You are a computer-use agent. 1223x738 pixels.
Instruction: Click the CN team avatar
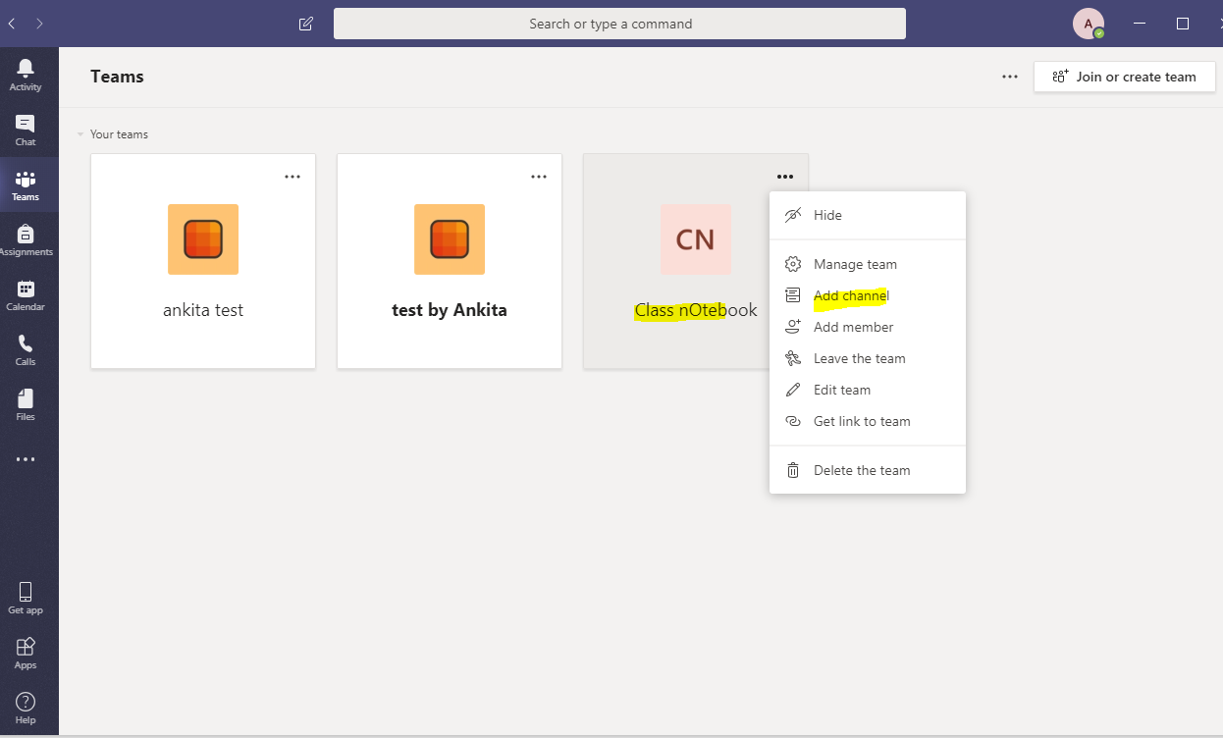pos(696,239)
